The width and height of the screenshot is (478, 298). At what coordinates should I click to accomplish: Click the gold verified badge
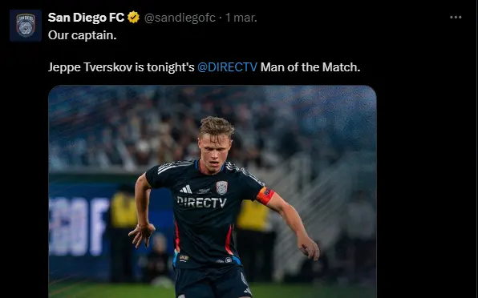point(133,18)
